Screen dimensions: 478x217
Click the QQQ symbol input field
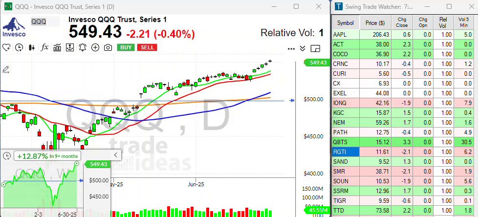click(x=45, y=22)
